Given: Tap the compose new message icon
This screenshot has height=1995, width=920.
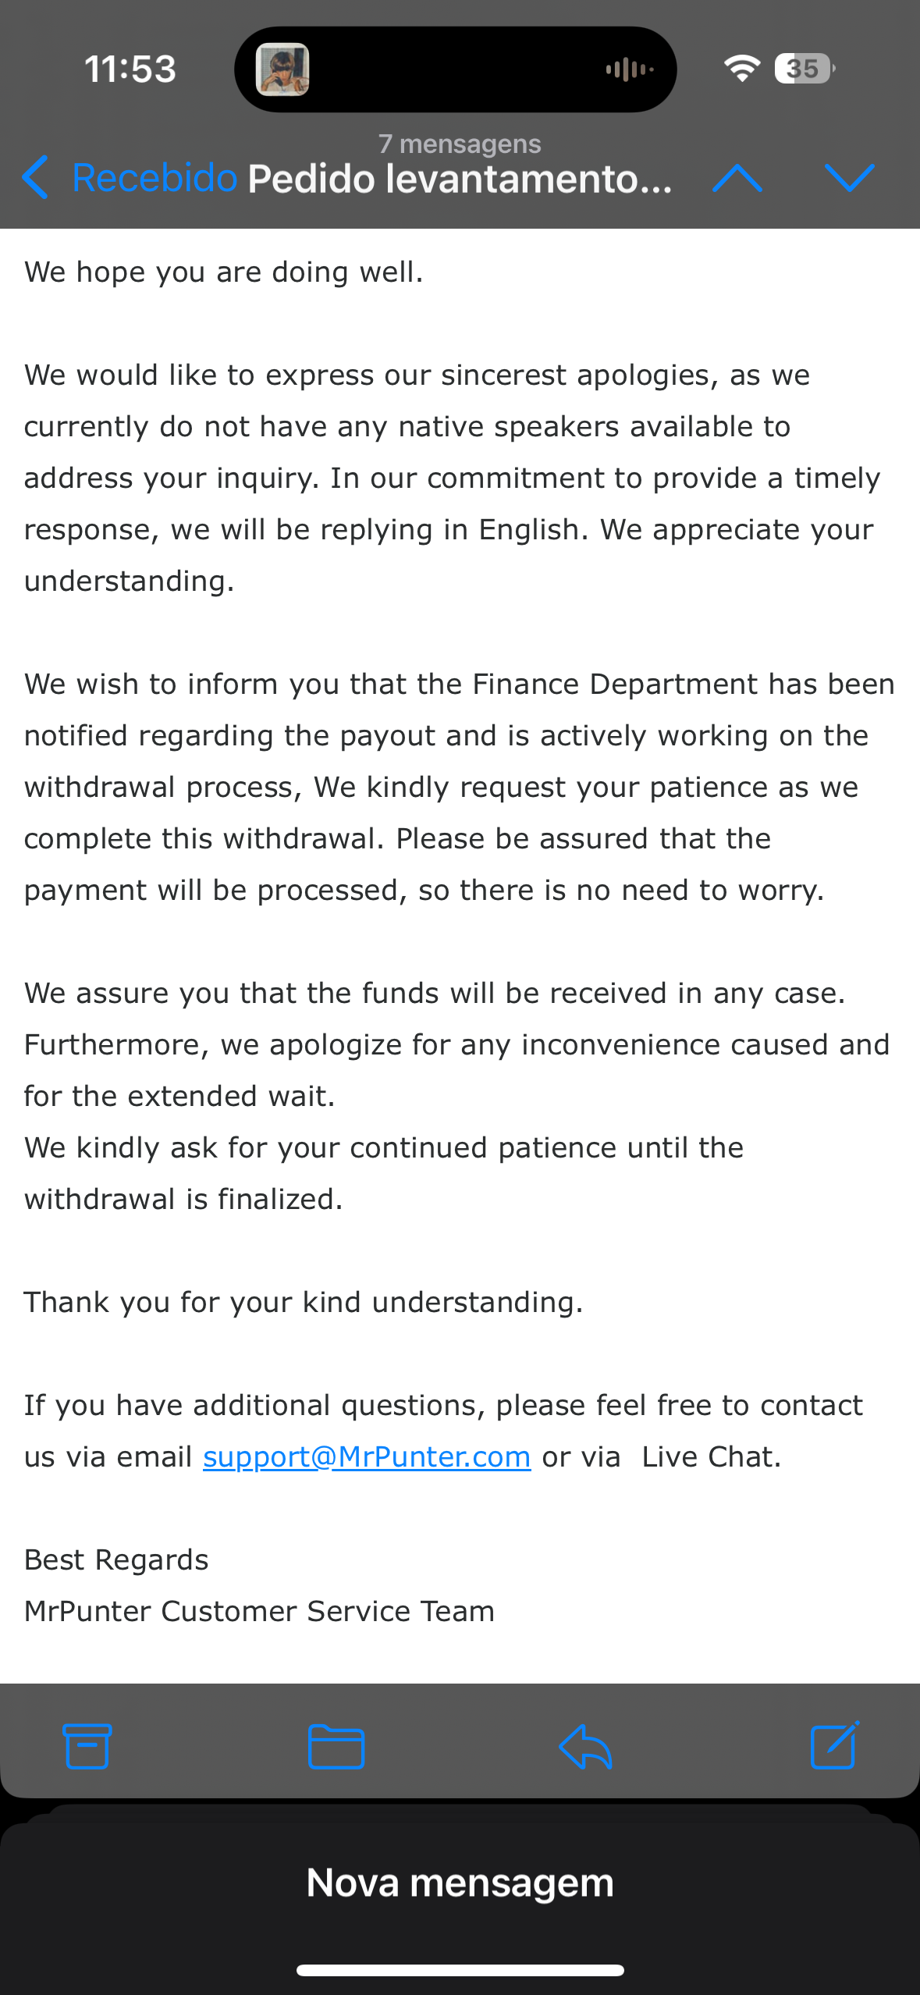Looking at the screenshot, I should point(834,1745).
